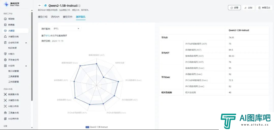Select the 大模型 cube icon in sidebar
Viewport: 274px width, 130px height.
coord(5,31)
